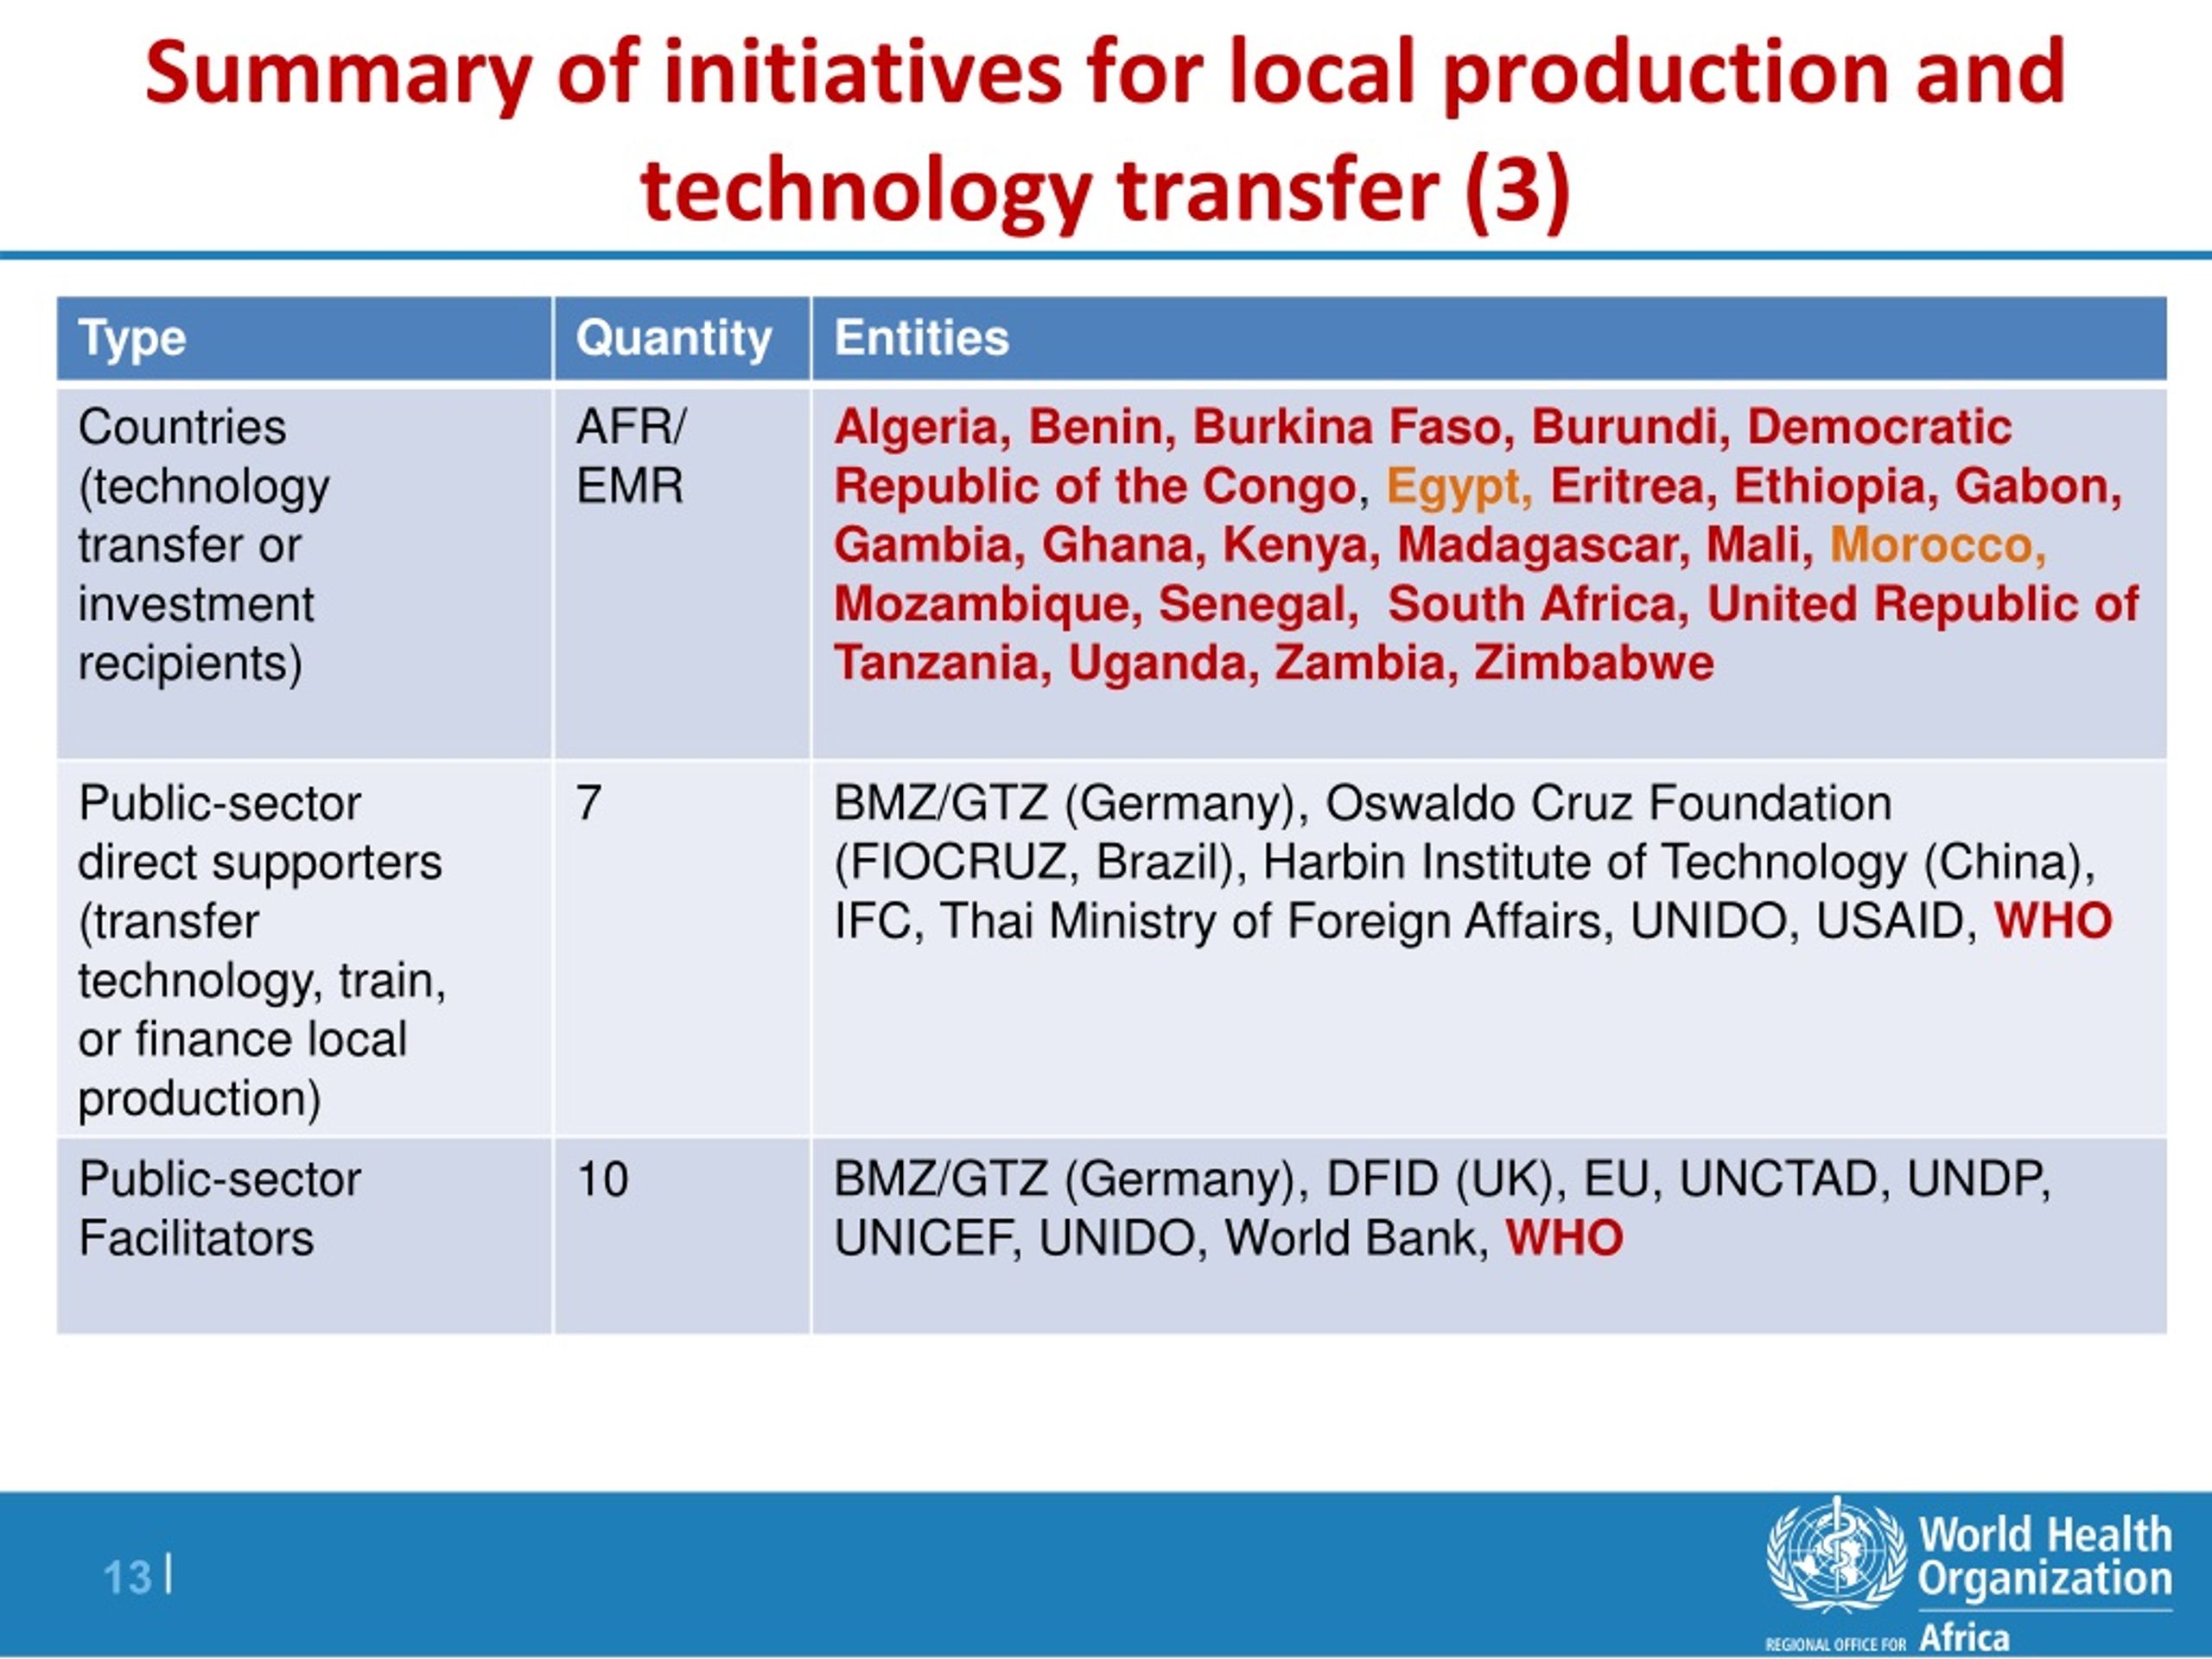Click red 'WHO' after USAID
Viewport: 2212px width, 1659px height.
[2053, 921]
